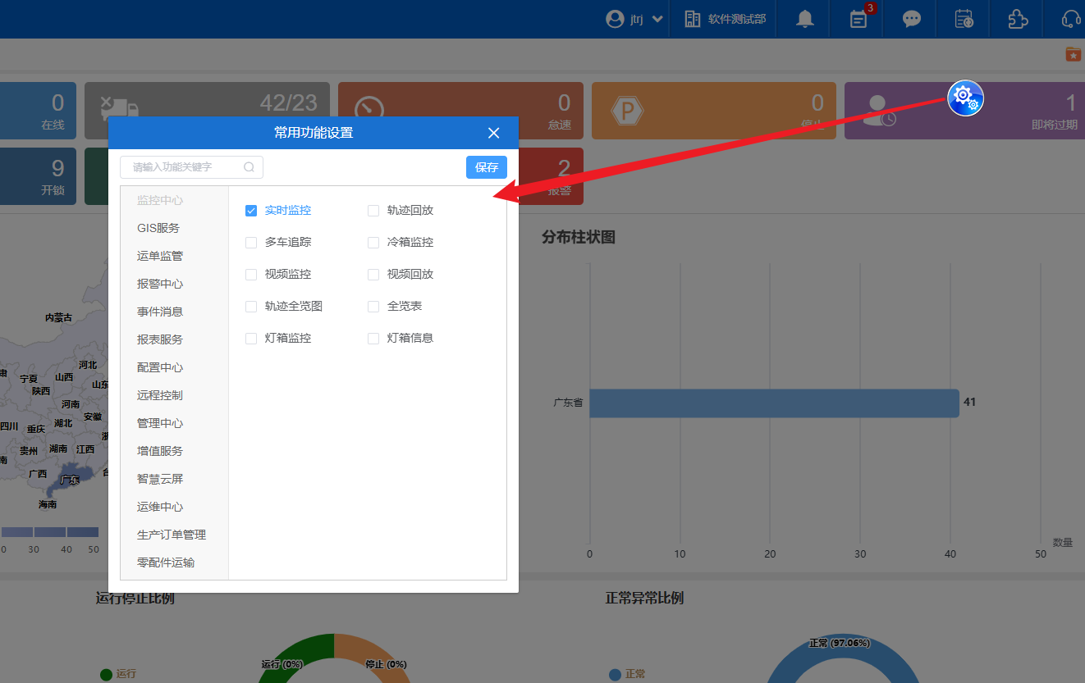Viewport: 1085px width, 683px height.
Task: Click the blue gear settings floating icon
Action: tap(965, 98)
